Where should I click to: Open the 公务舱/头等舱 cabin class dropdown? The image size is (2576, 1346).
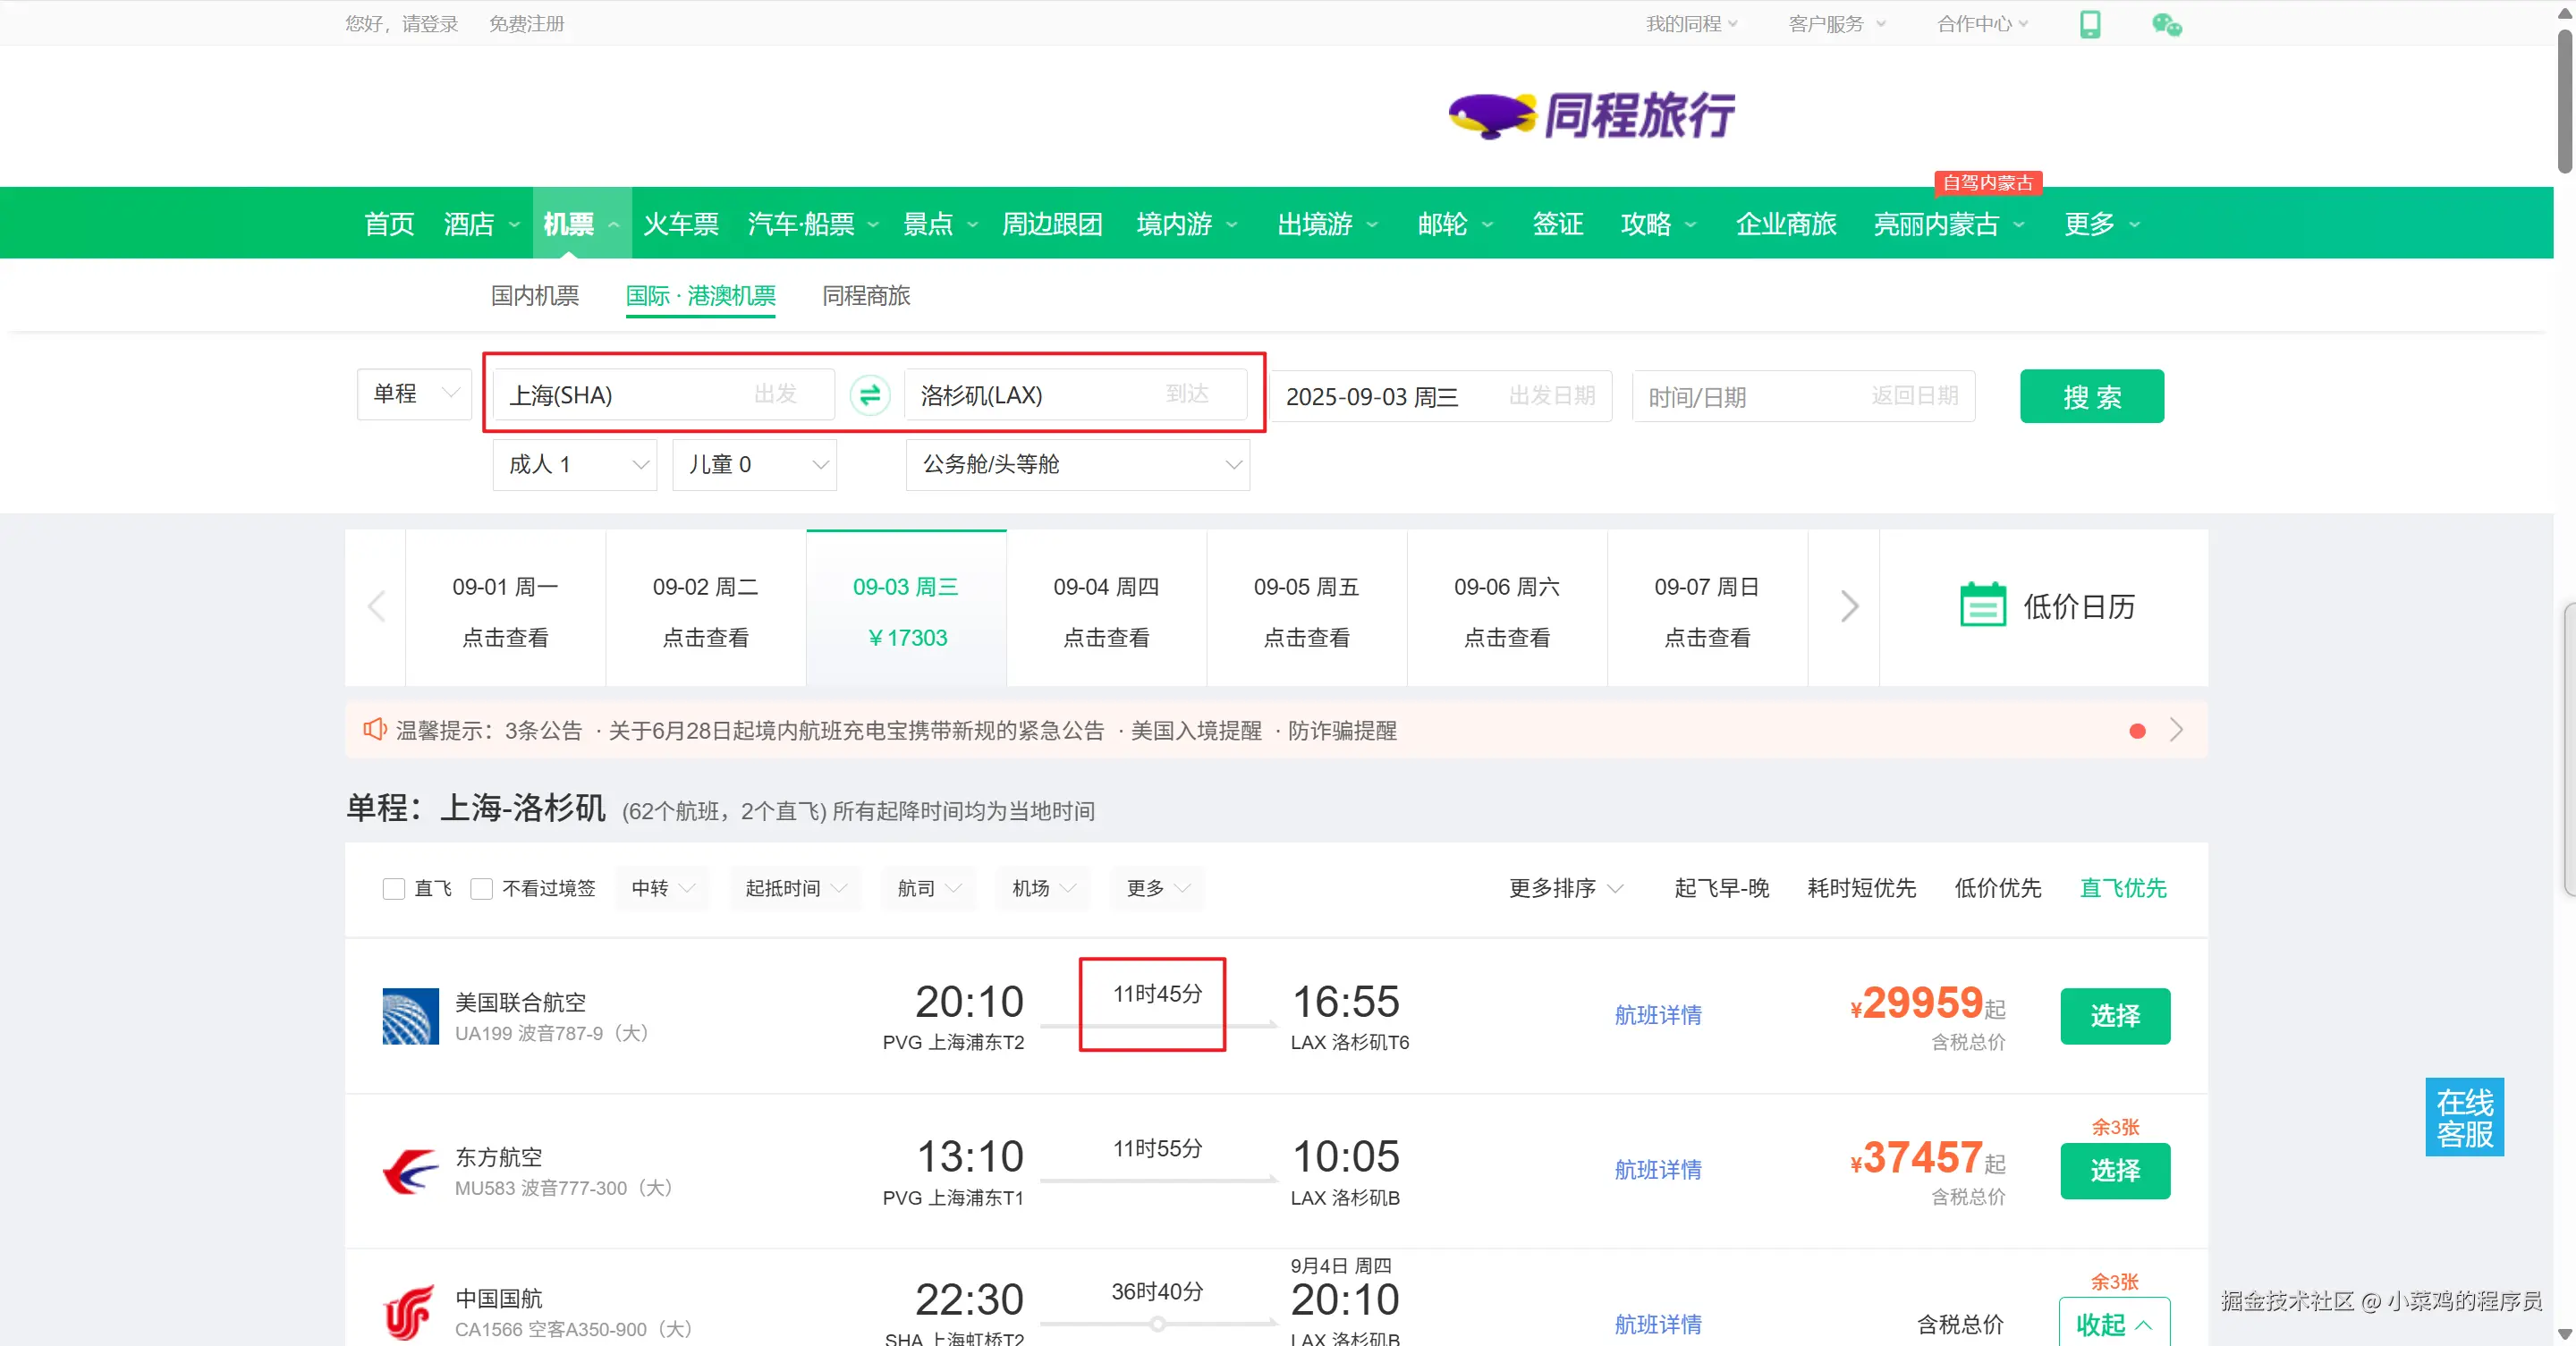pos(1077,464)
